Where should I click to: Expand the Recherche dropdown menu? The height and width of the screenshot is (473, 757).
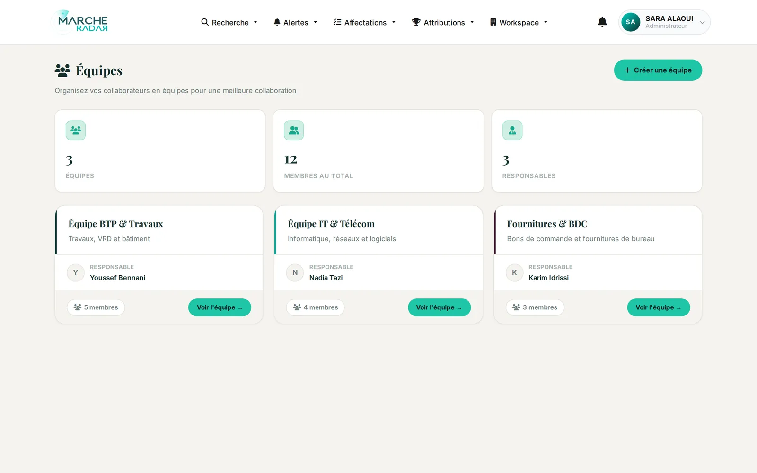[x=229, y=22]
